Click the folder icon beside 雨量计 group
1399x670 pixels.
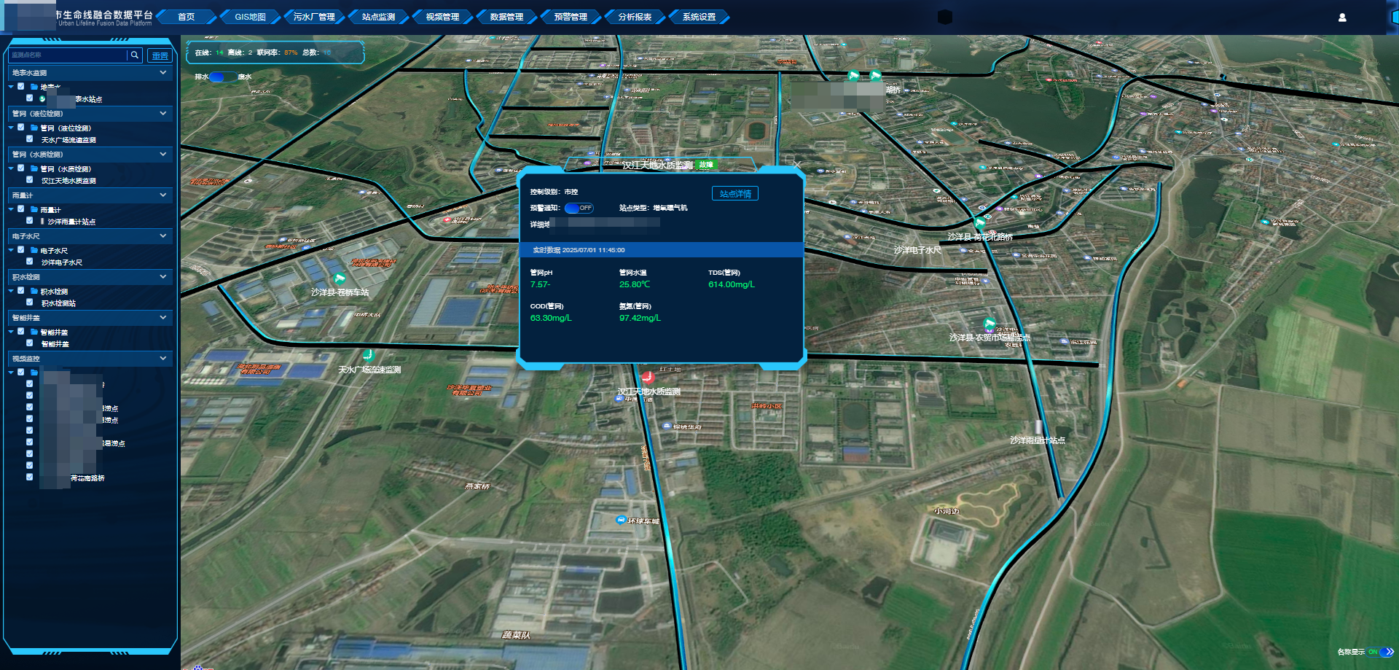tap(34, 210)
